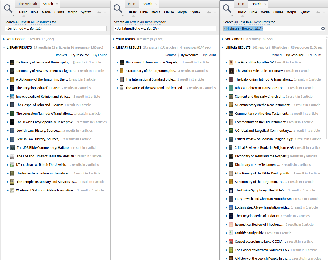Go back using the arrow in the middle panel
Viewport: 328px width, 260px height.
[209, 12]
